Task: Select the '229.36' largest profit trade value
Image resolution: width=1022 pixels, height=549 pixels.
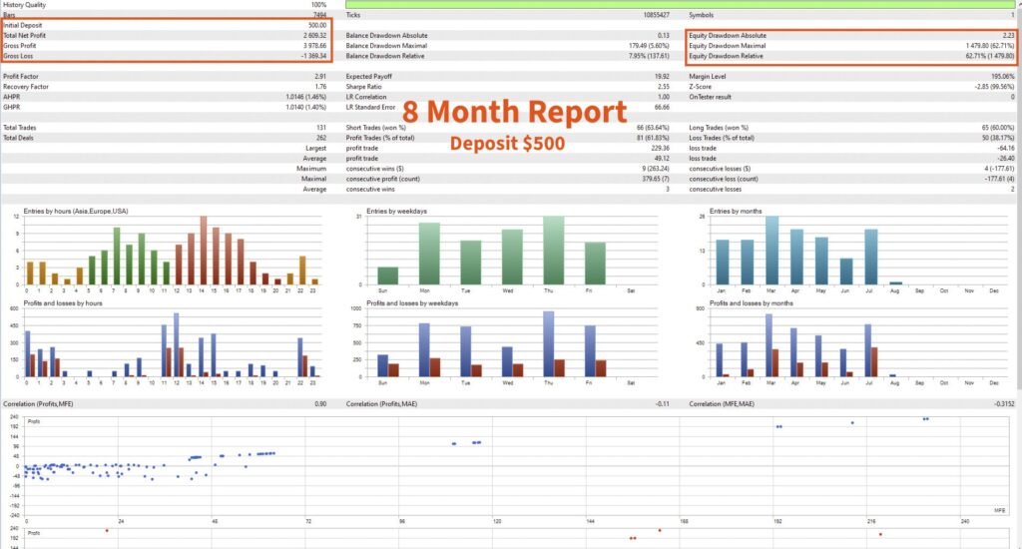Action: (661, 149)
